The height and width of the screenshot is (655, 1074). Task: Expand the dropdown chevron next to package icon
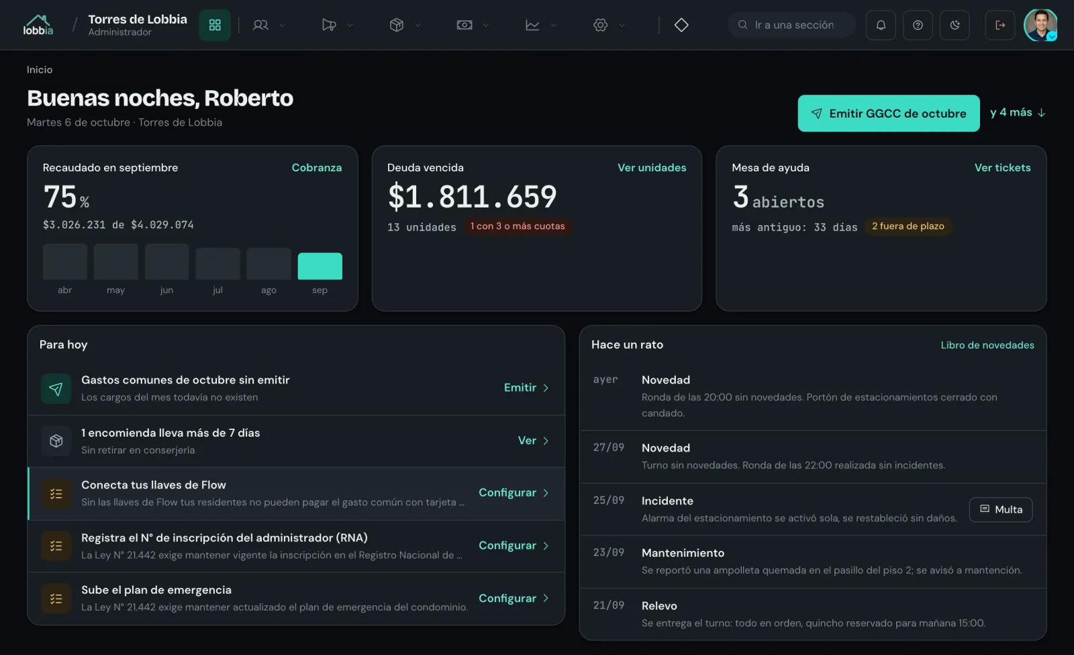tap(418, 25)
